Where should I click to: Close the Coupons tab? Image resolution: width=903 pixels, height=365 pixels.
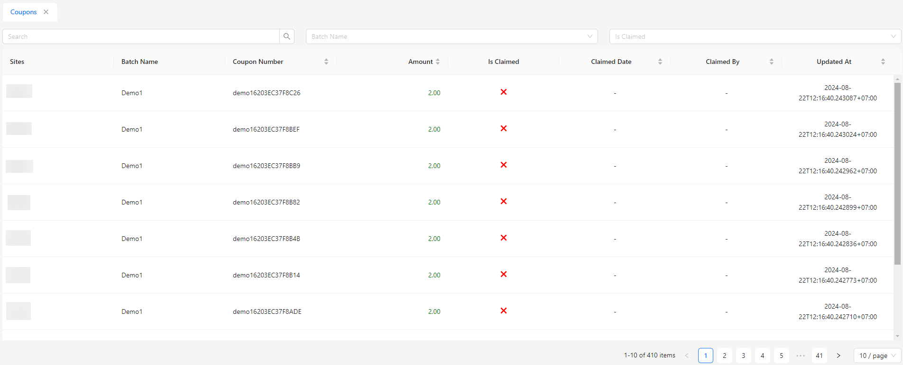(46, 12)
